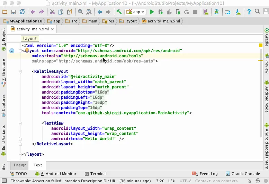The width and height of the screenshot is (269, 184).
Task: Open the Captures tool window
Action: click(x=3, y=105)
